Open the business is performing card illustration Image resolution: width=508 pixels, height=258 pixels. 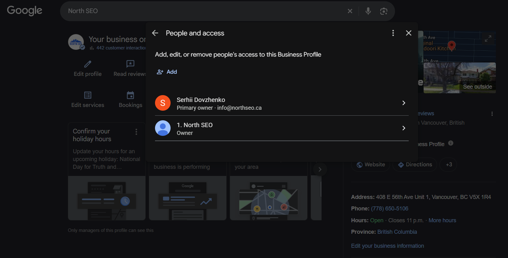188,198
